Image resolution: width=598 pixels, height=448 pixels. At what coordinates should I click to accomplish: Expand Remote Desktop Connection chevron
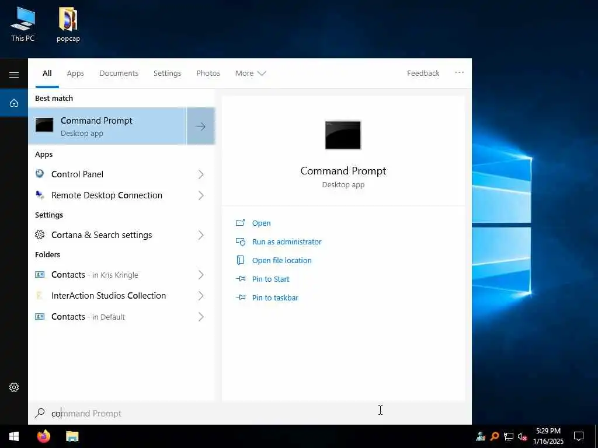click(x=201, y=195)
